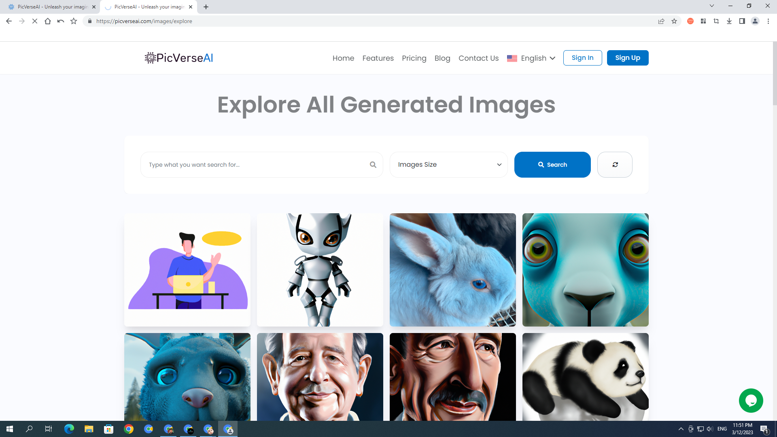777x437 pixels.
Task: Stop page loading with X button
Action: pos(35,21)
